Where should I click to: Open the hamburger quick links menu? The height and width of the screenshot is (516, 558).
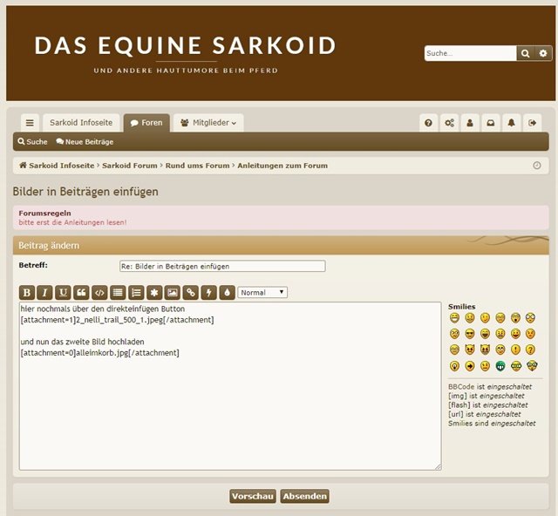point(30,123)
